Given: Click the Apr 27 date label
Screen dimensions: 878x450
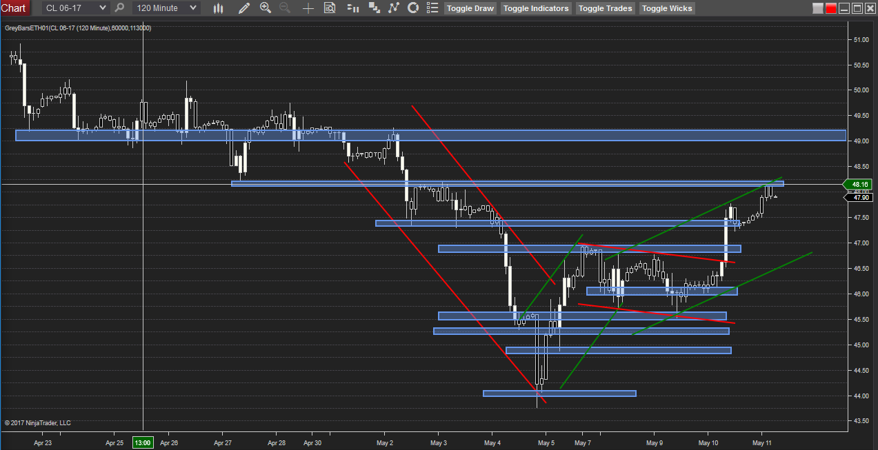Looking at the screenshot, I should 223,443.
